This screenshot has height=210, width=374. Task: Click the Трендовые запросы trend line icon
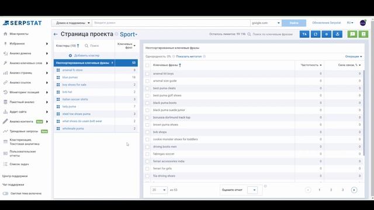tap(5, 131)
